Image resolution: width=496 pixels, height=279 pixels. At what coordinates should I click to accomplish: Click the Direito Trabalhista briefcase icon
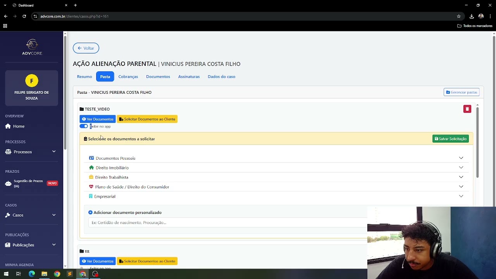(91, 177)
